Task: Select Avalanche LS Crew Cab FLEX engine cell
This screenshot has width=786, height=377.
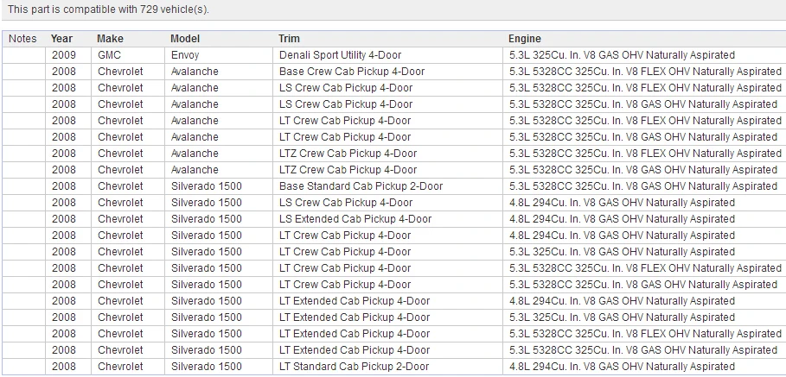Action: tap(646, 88)
